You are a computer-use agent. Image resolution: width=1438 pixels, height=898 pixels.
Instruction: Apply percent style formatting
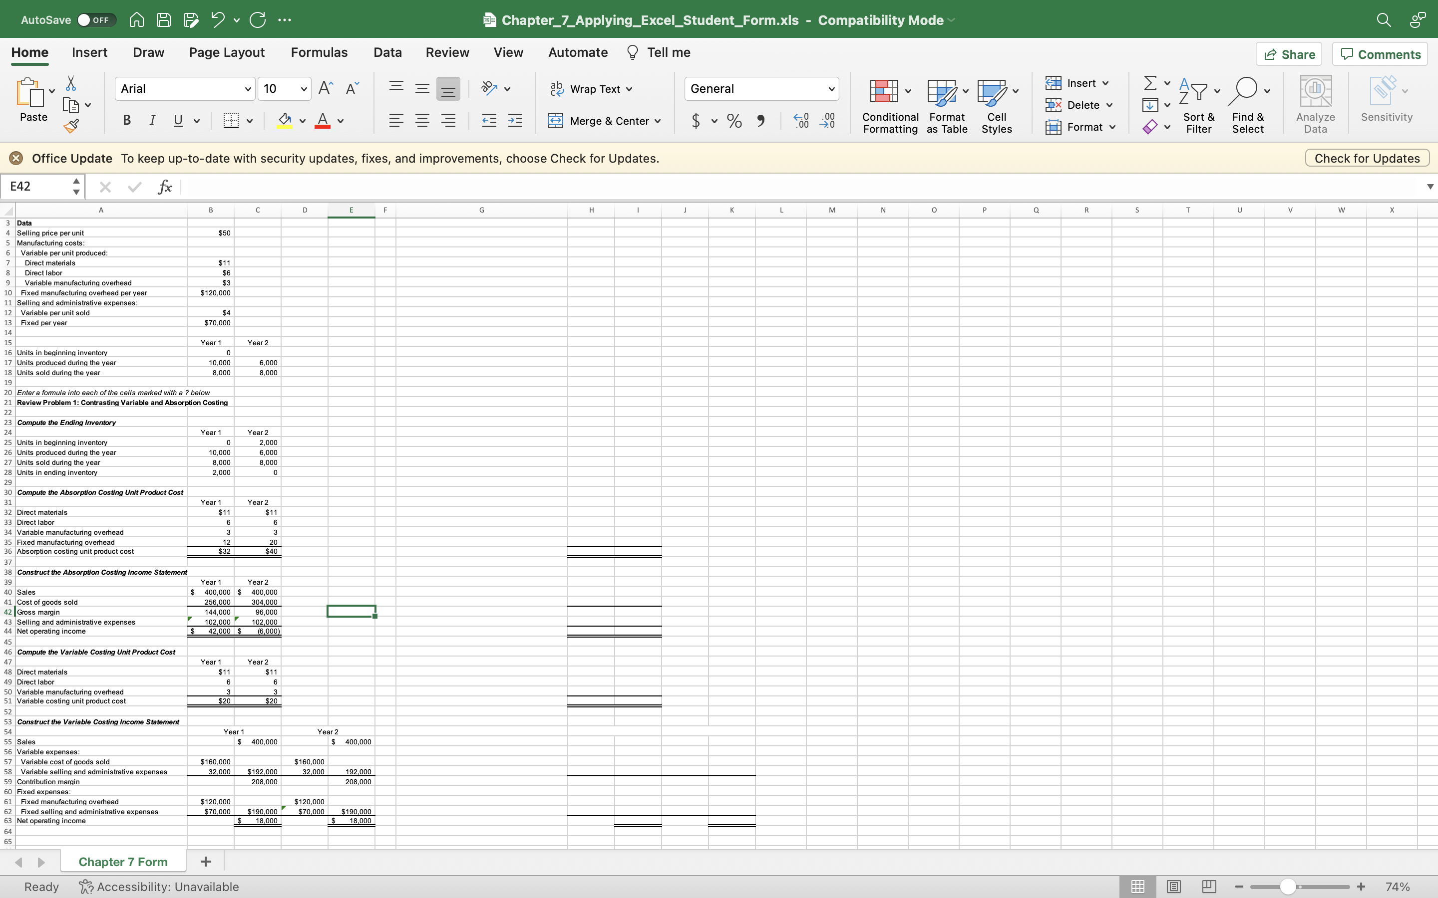[x=734, y=121]
